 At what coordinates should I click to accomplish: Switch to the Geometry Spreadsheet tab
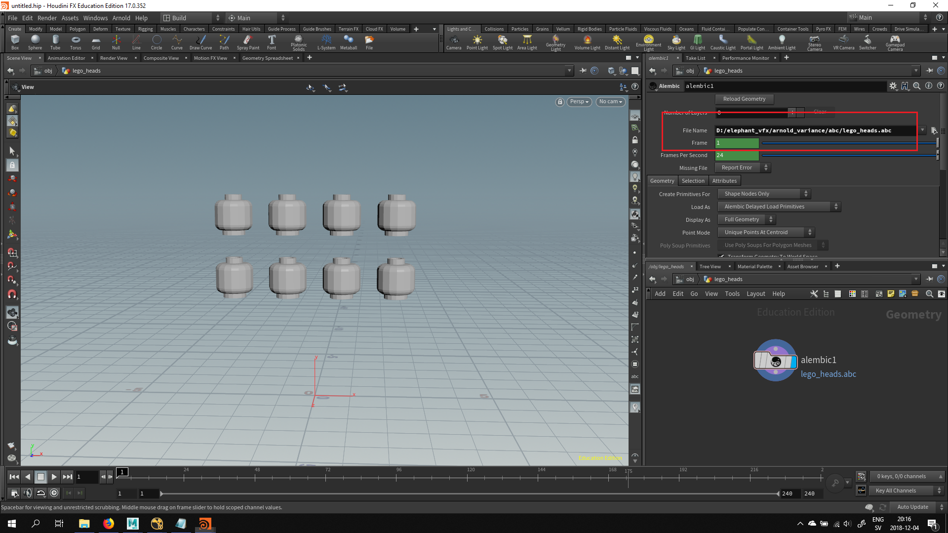click(x=267, y=58)
